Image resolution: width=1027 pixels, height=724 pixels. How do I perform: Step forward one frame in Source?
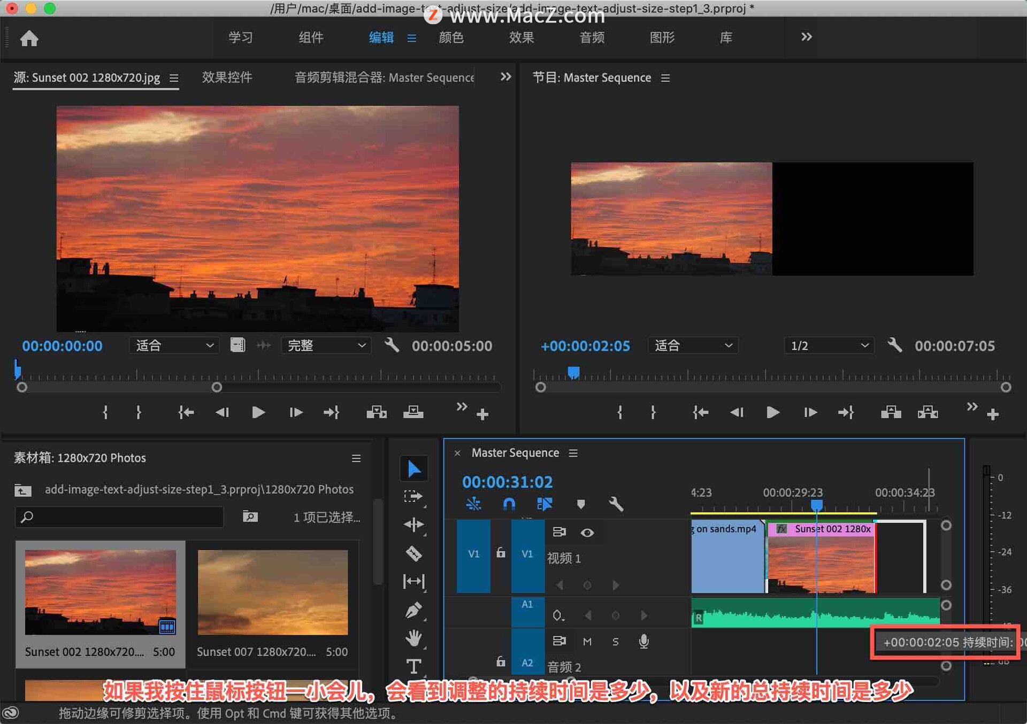tap(296, 412)
